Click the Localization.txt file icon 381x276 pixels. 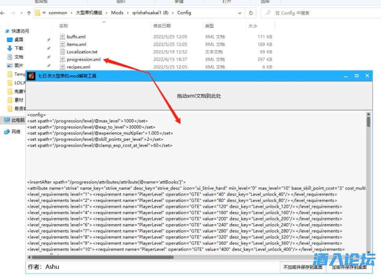point(63,52)
